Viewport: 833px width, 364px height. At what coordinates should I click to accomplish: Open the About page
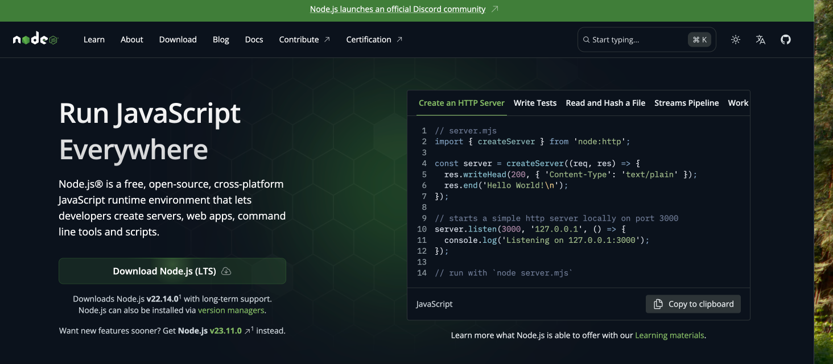coord(132,40)
